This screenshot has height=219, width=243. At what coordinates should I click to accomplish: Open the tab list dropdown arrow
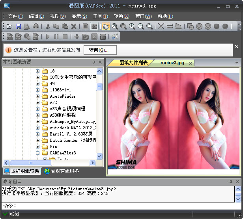(x=237, y=63)
